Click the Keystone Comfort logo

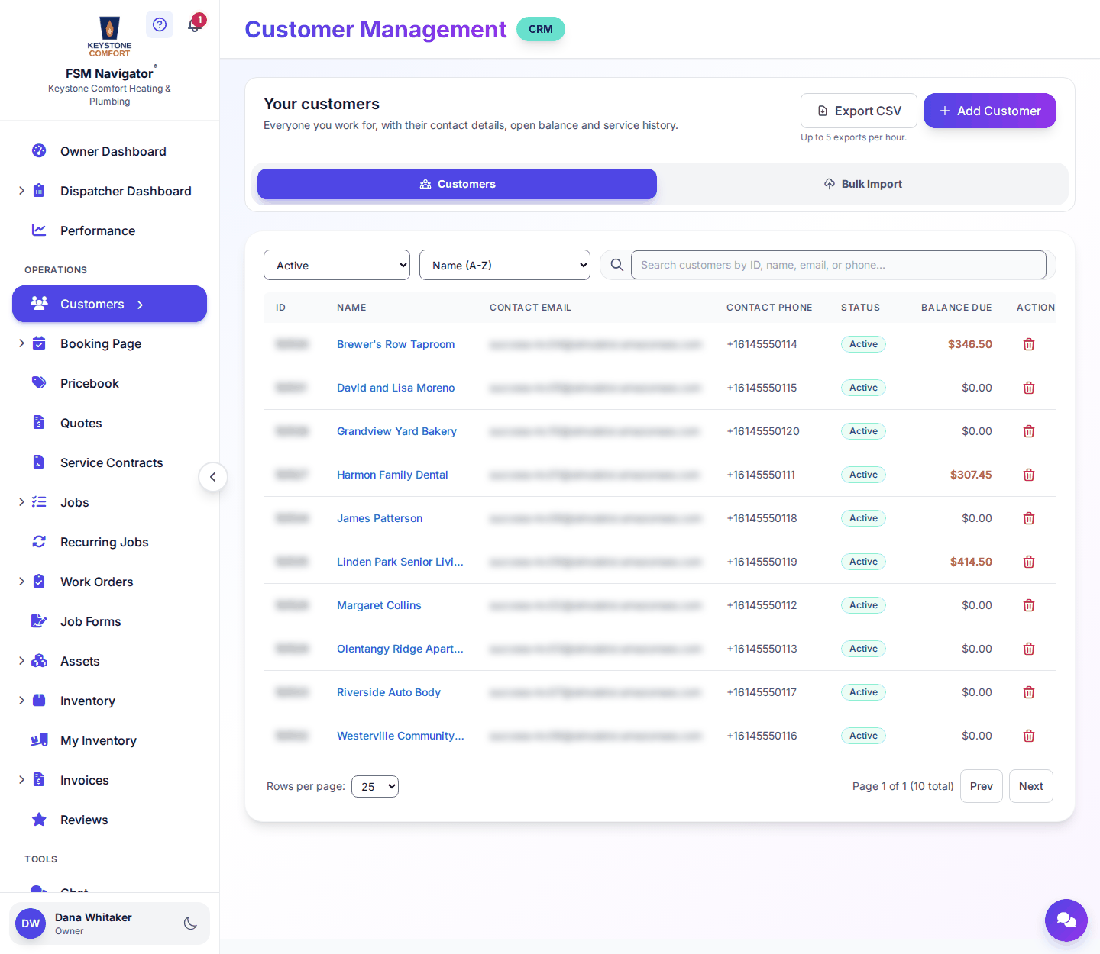tap(109, 36)
